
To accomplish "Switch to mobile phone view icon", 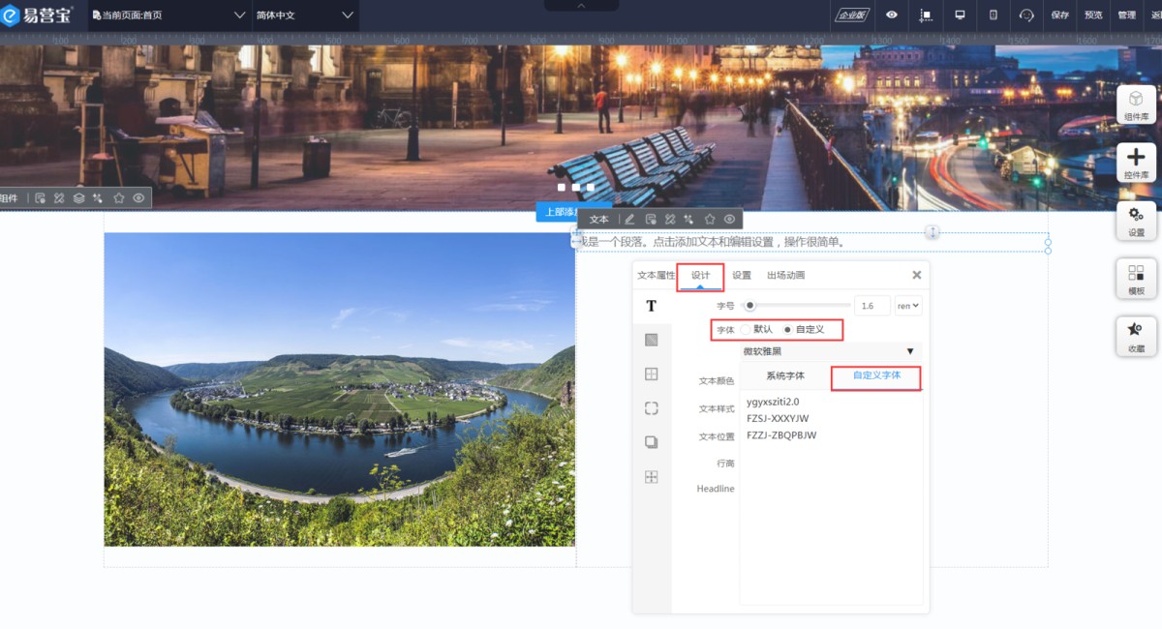I will pos(993,15).
